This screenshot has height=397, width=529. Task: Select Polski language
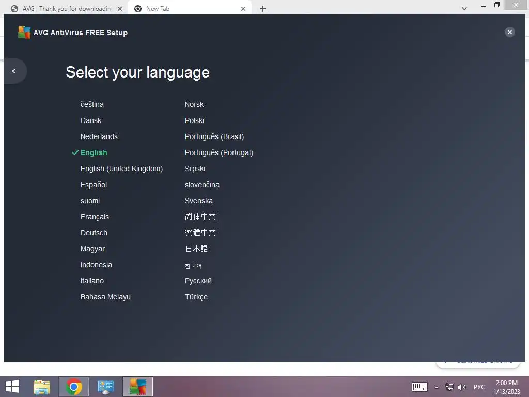(x=194, y=120)
